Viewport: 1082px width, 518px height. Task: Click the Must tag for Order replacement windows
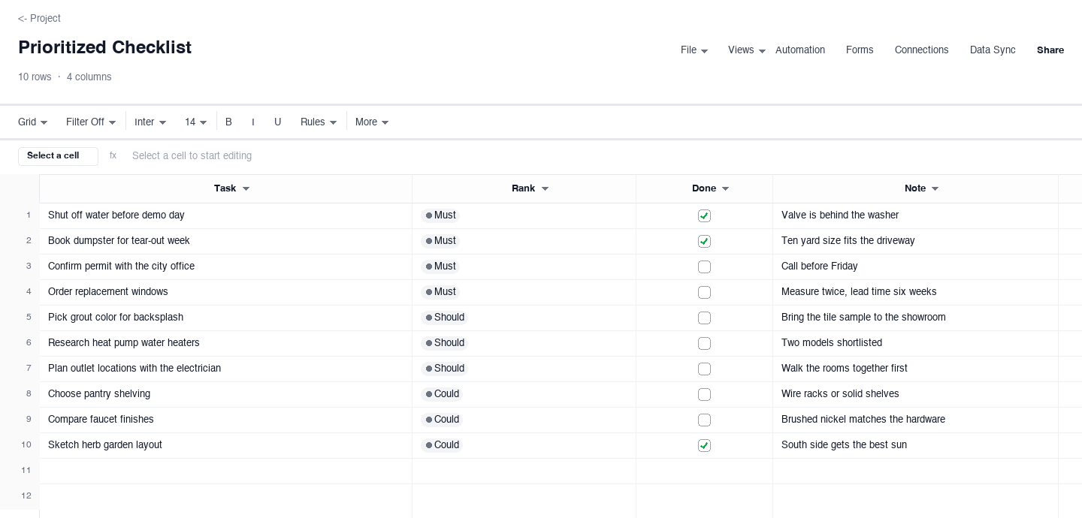point(440,292)
